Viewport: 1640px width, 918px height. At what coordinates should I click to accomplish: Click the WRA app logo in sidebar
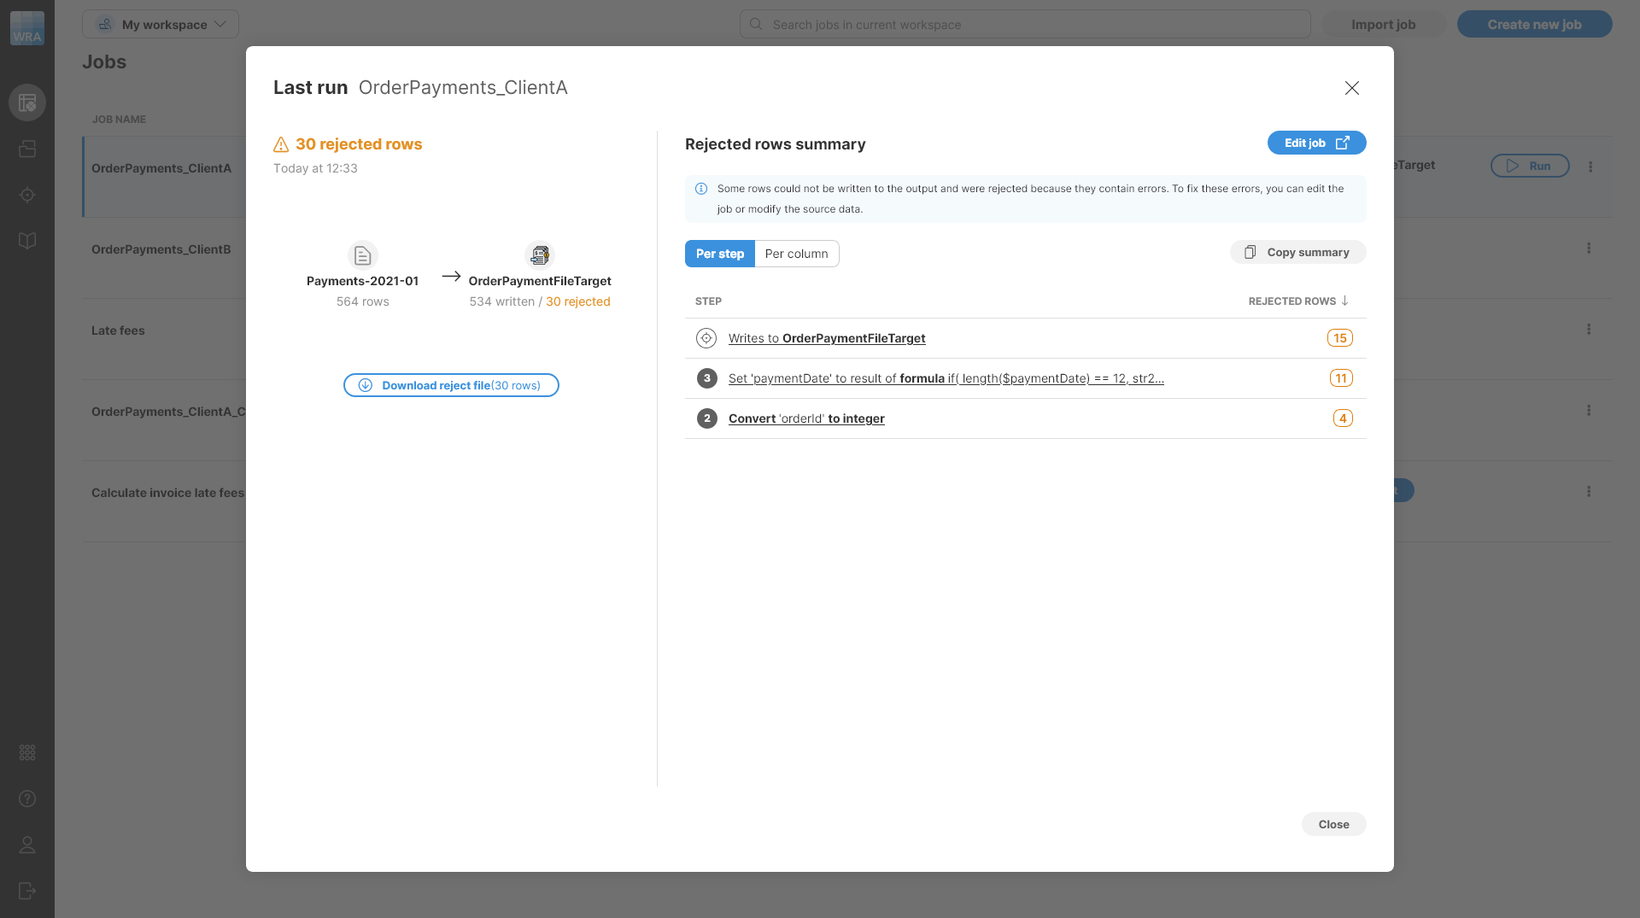coord(27,28)
